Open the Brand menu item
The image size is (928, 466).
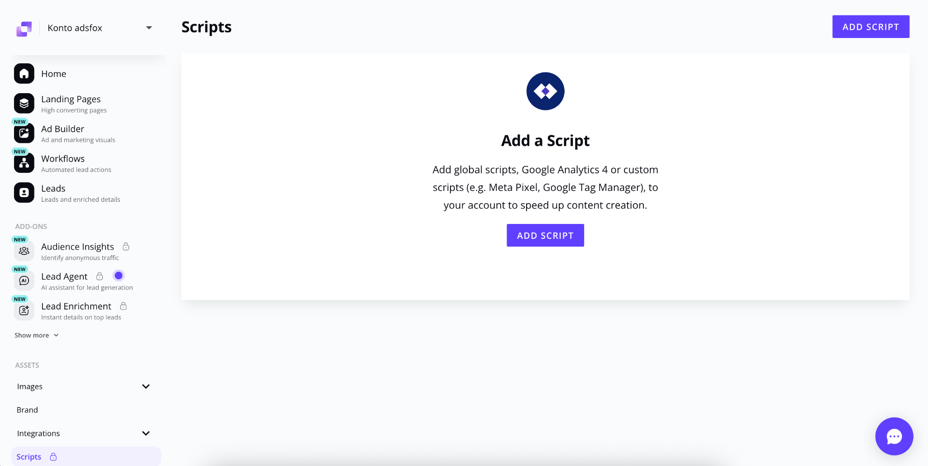pyautogui.click(x=27, y=410)
